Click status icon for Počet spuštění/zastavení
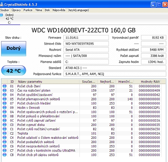This screenshot has width=168, height=162. pos(5,95)
